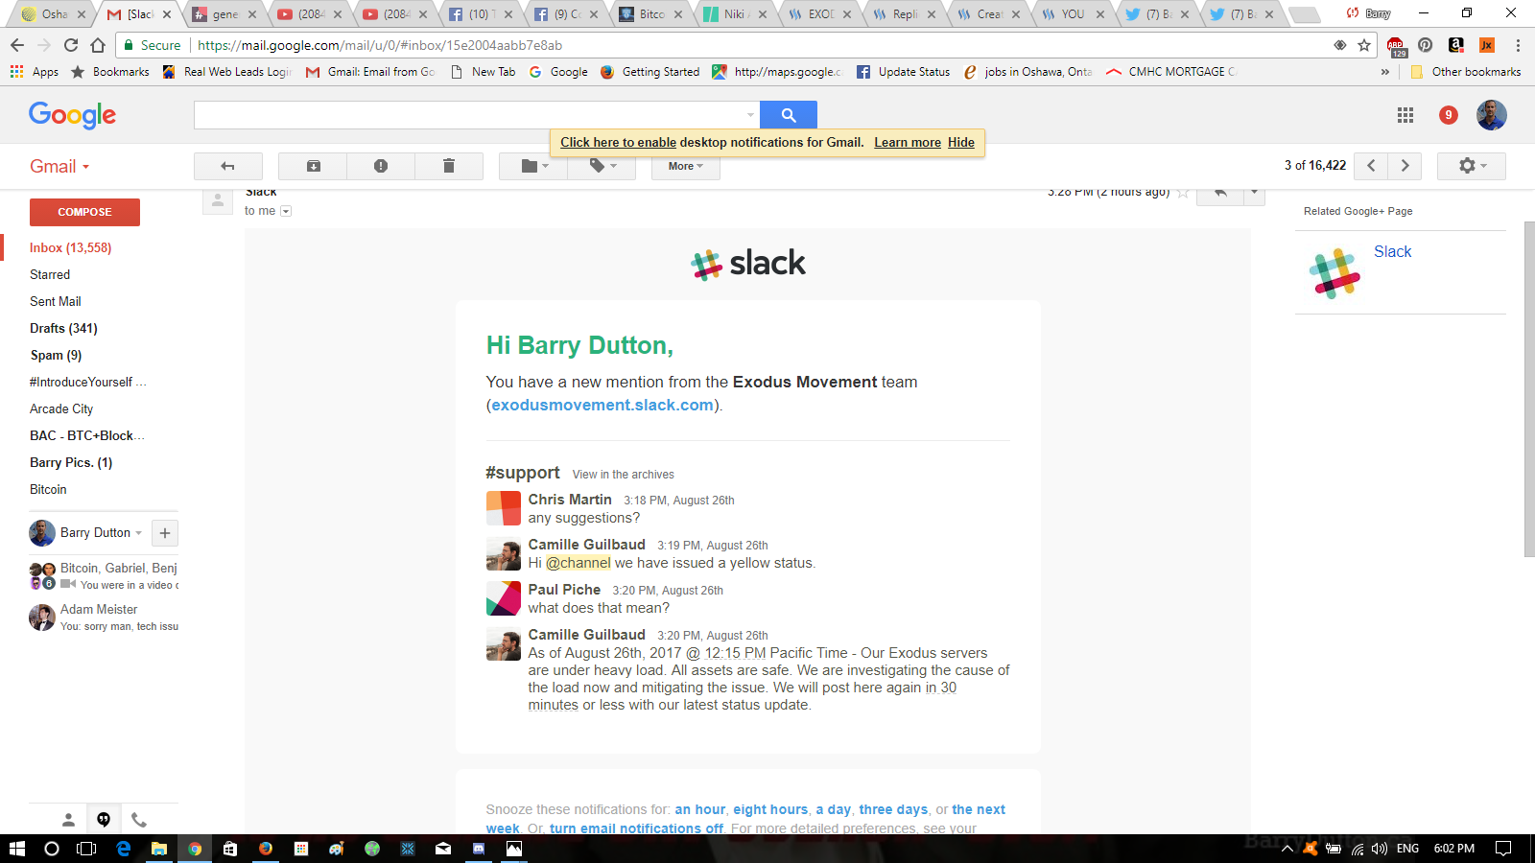
Task: Show the newer conversation
Action: [x=1371, y=166]
